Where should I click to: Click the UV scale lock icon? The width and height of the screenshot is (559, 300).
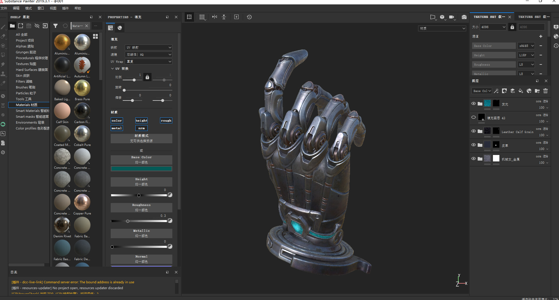click(x=147, y=77)
